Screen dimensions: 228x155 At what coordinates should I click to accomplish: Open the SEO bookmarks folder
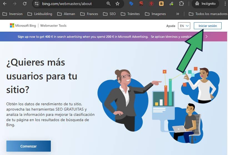click(109, 14)
